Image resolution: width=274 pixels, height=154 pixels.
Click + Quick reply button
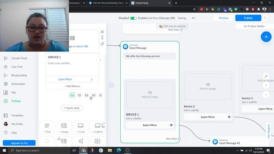pyautogui.click(x=71, y=108)
